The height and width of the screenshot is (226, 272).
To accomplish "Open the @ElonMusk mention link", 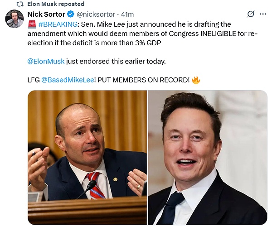I will (x=46, y=61).
